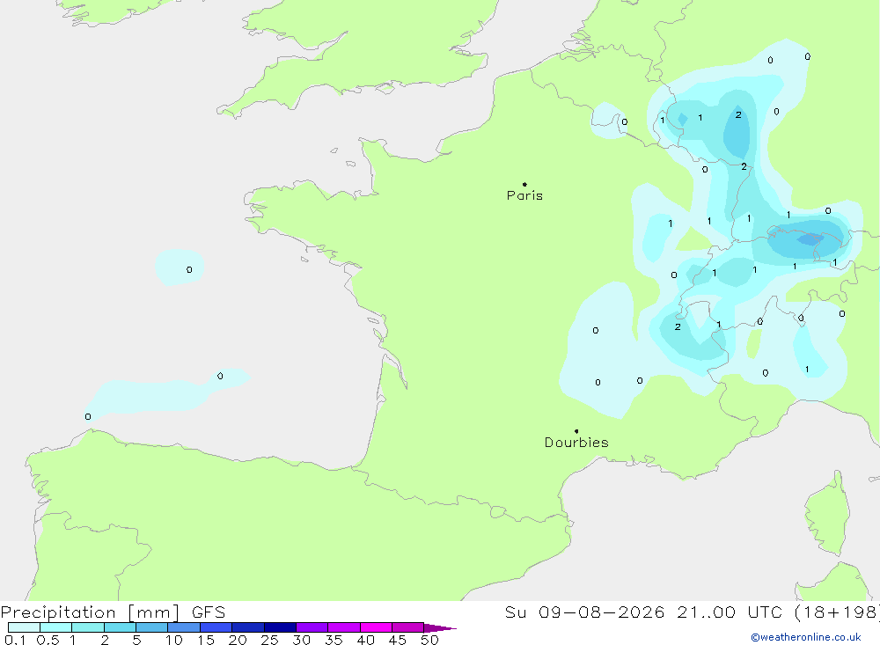Click the Paris location dot
This screenshot has width=880, height=645.
coord(524,184)
